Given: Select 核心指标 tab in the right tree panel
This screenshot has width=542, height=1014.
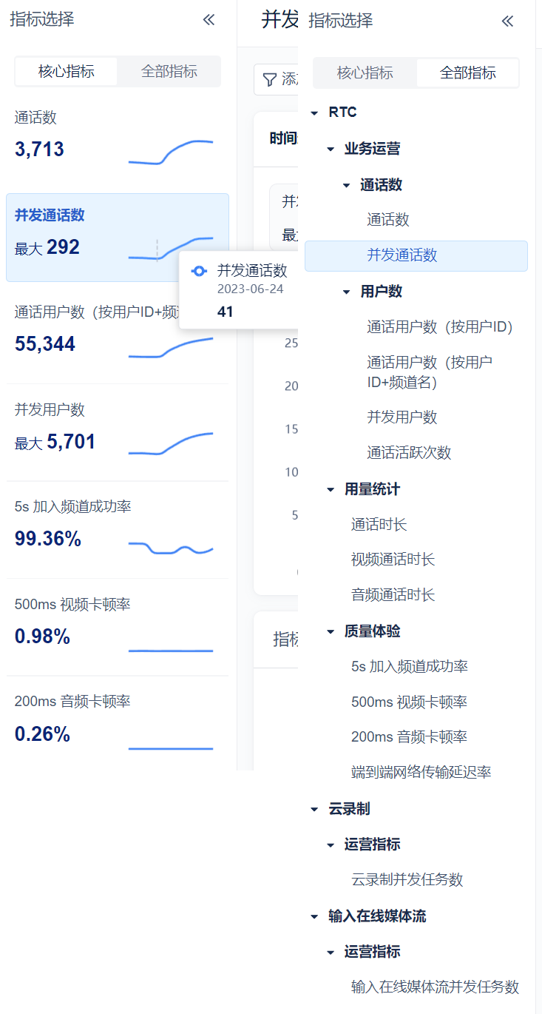Looking at the screenshot, I should (365, 73).
